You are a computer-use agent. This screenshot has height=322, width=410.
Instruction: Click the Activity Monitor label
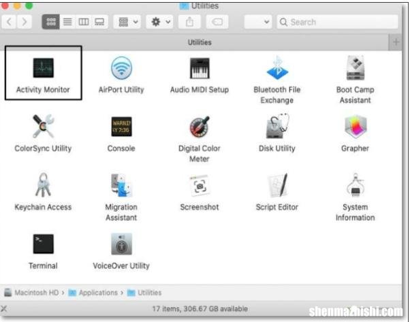(43, 90)
